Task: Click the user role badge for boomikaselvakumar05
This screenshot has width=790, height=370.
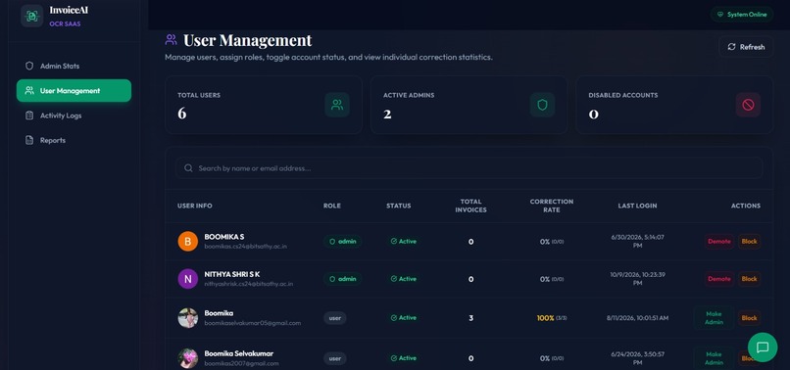Action: [x=335, y=318]
